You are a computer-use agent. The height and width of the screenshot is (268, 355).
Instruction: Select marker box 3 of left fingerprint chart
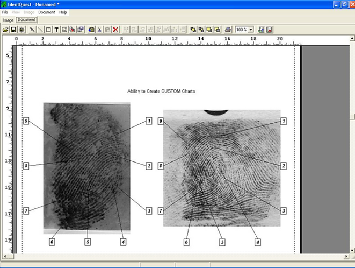pyautogui.click(x=149, y=211)
